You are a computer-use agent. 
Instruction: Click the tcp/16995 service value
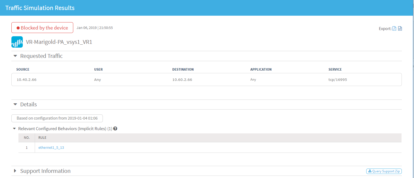[337, 80]
